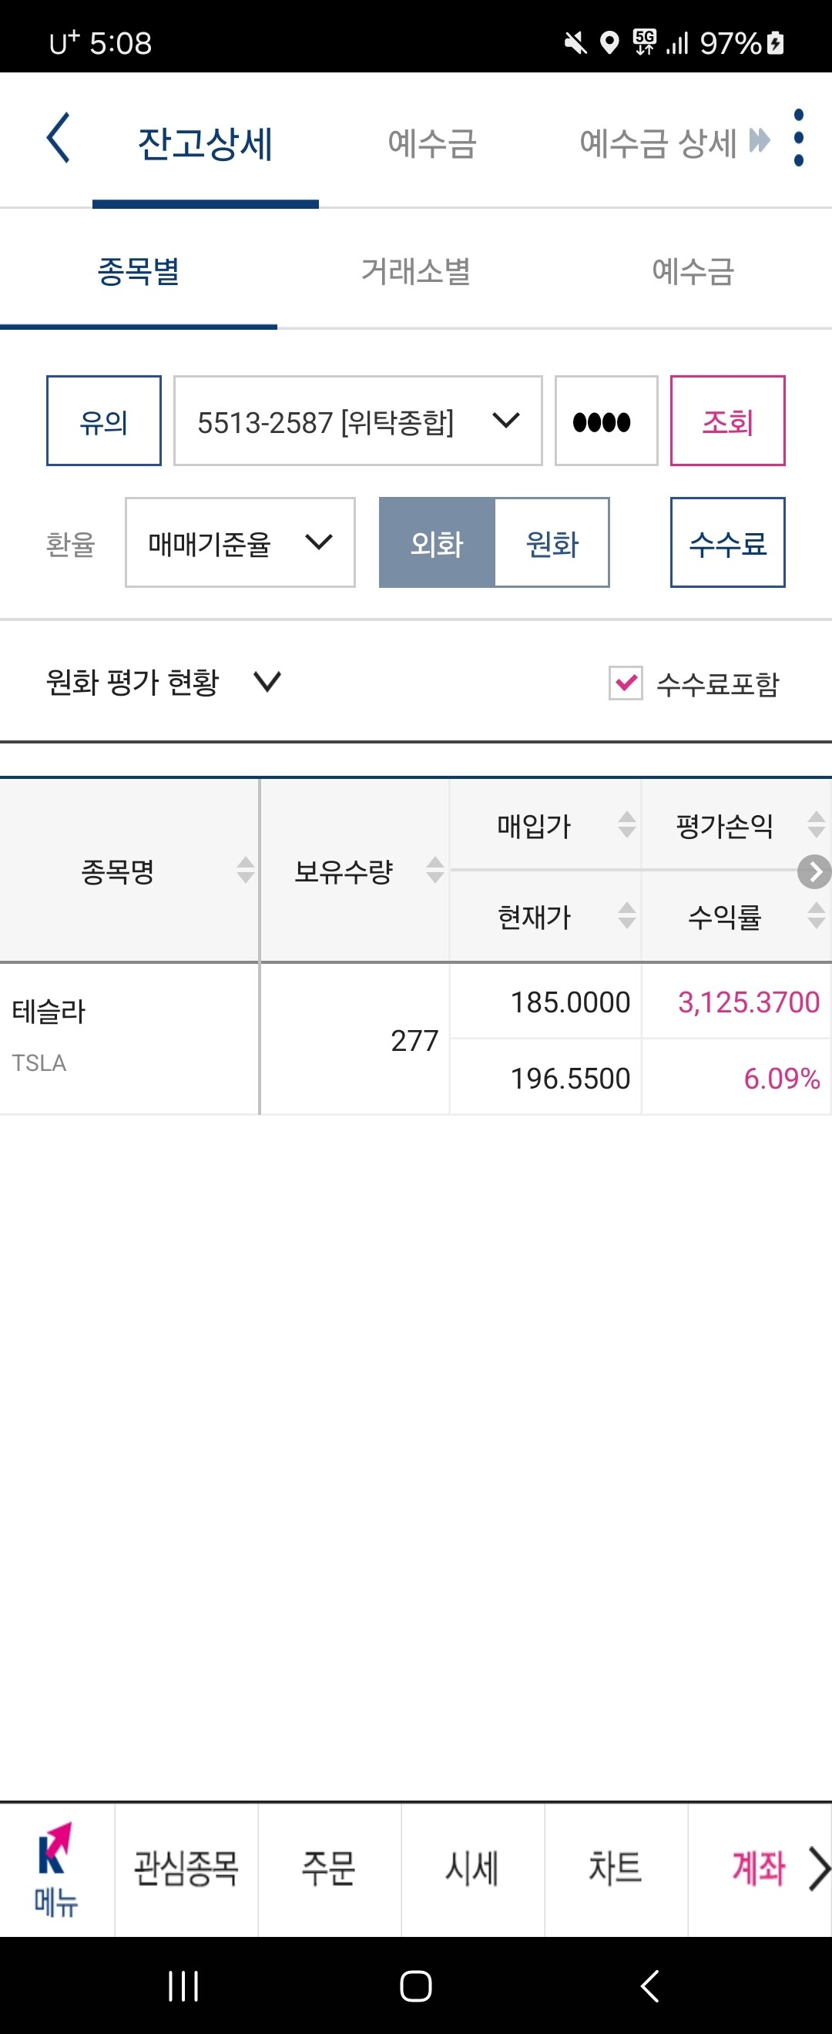Screen dimensions: 832x2034
Task: Open the three-dot overflow menu
Action: coord(798,138)
